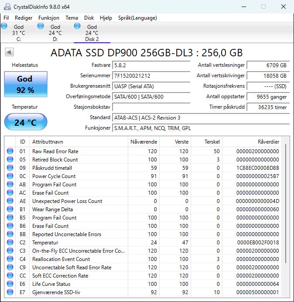
Task: Click the Fastvare value field showing 5.8.2
Action: point(145,65)
